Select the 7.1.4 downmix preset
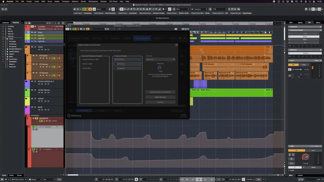This screenshot has height=182, width=324. click(x=305, y=33)
